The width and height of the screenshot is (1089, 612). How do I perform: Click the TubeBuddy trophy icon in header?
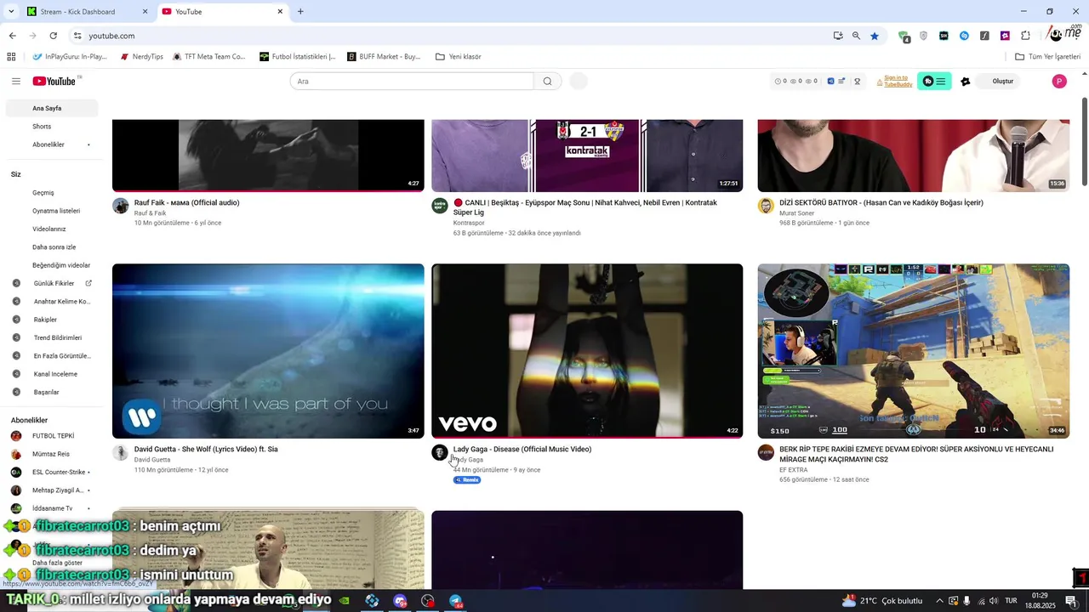pyautogui.click(x=857, y=82)
